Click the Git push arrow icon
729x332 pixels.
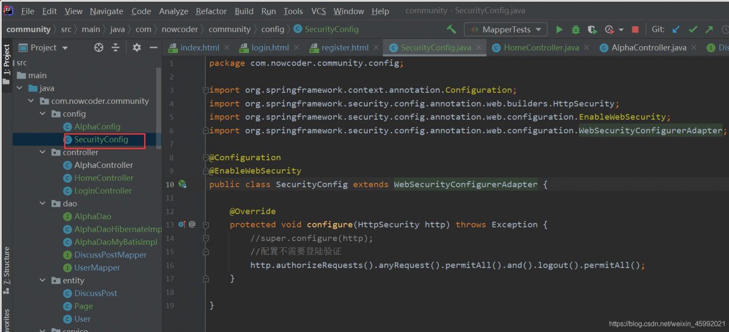click(x=709, y=30)
